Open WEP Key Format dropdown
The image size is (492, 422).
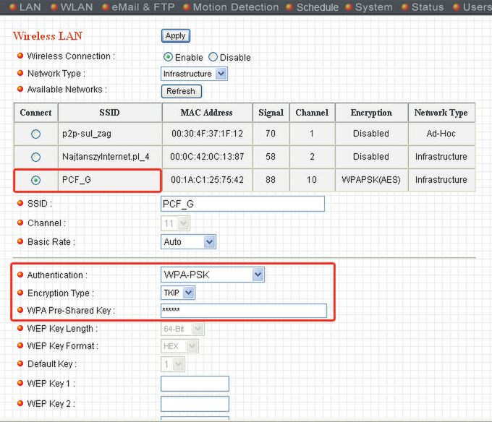tap(179, 346)
